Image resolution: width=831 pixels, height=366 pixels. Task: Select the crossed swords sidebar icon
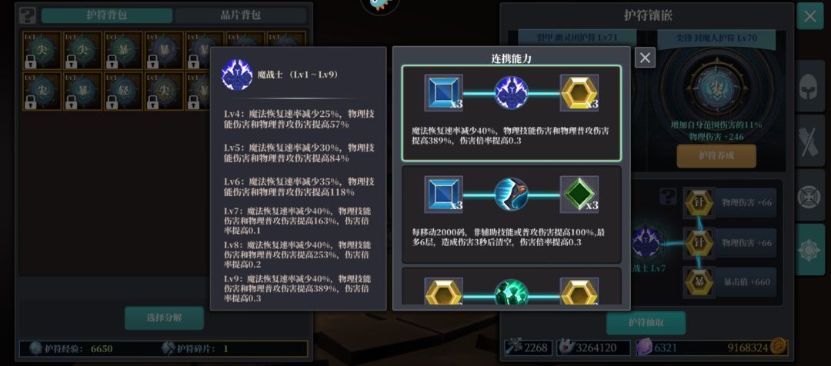point(811,141)
